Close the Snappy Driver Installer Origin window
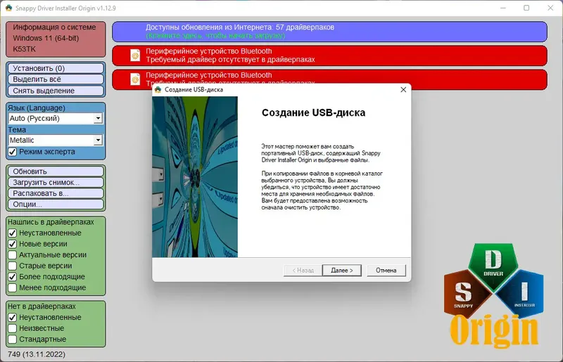The width and height of the screenshot is (563, 362). (550, 8)
